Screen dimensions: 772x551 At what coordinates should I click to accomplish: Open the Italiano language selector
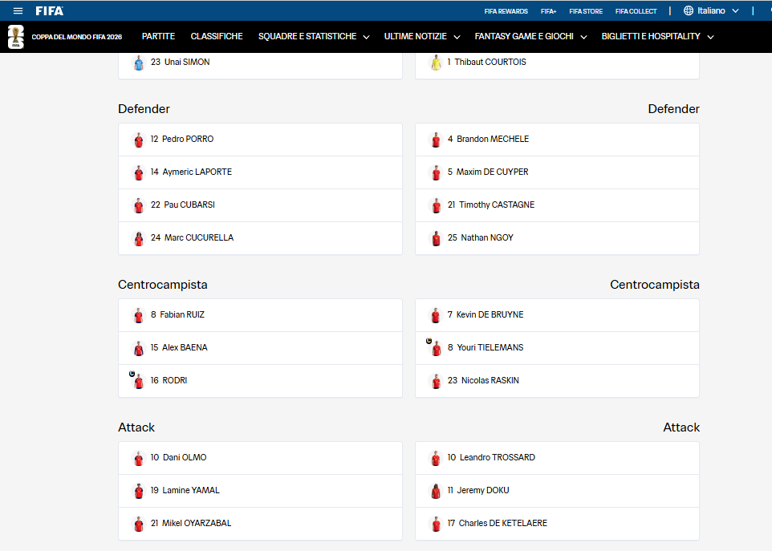711,10
